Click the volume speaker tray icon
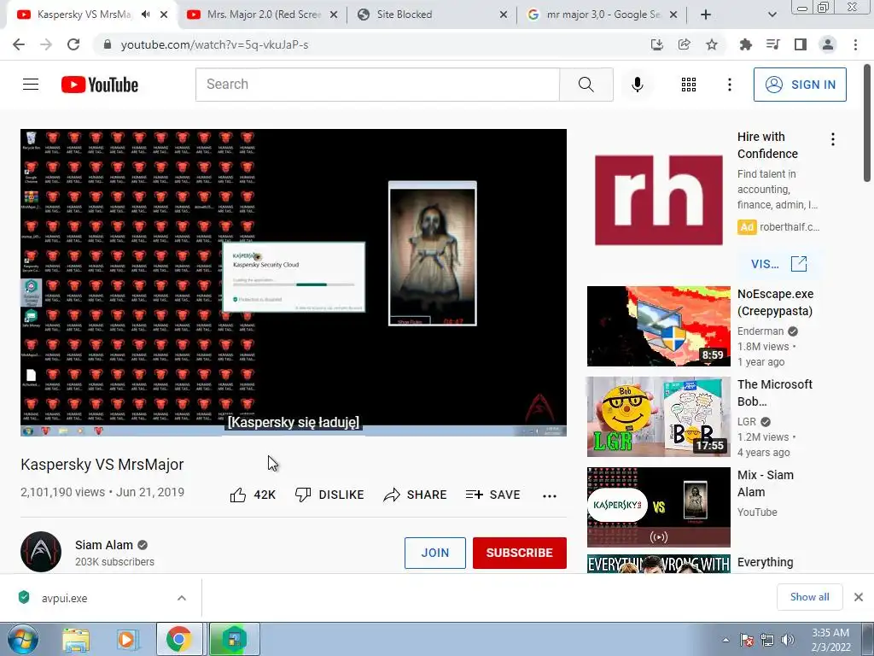 click(788, 640)
